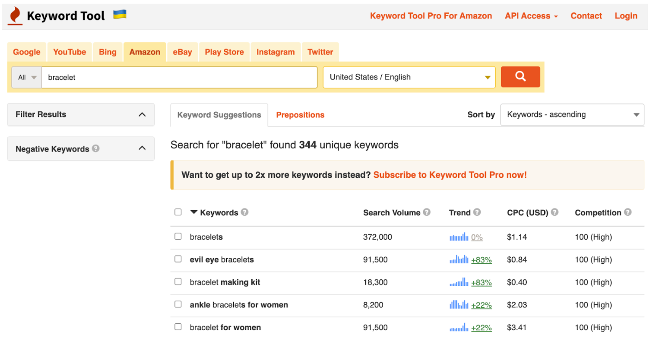
Task: Click the ankle bracelets for women keyword text
Action: [x=239, y=305]
